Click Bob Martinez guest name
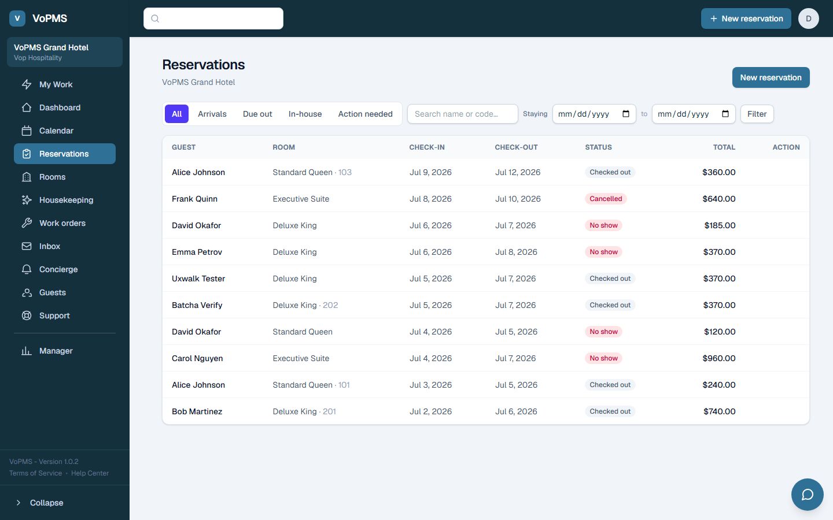 [197, 411]
